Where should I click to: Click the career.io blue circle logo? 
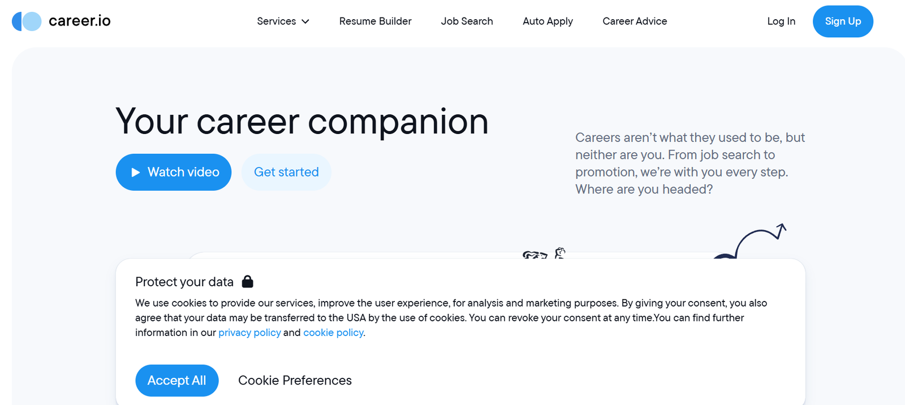(27, 21)
